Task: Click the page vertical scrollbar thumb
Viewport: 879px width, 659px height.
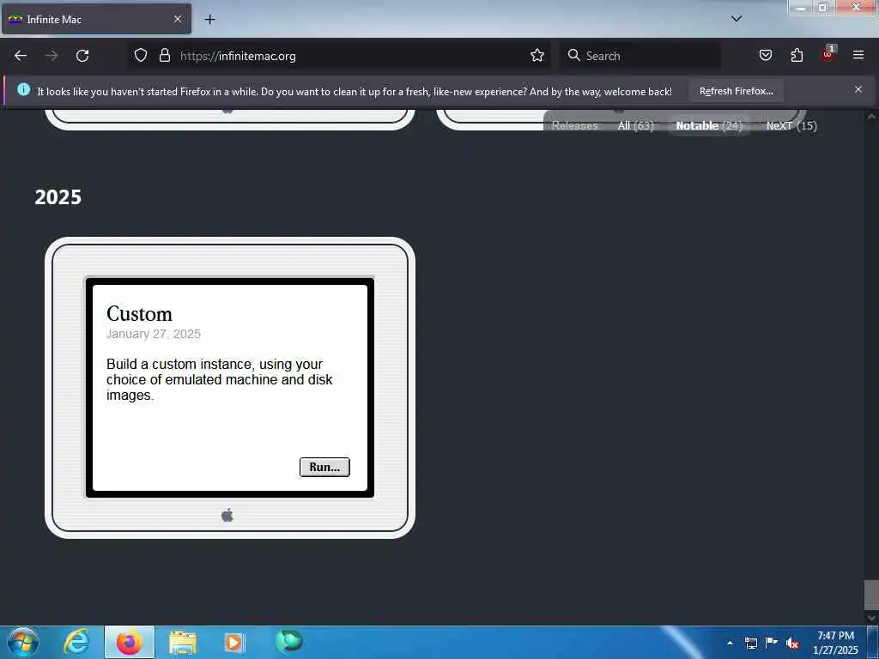Action: 871,595
